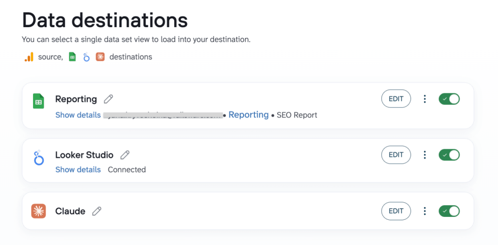Click the orange Claude logo in its card

pyautogui.click(x=38, y=211)
